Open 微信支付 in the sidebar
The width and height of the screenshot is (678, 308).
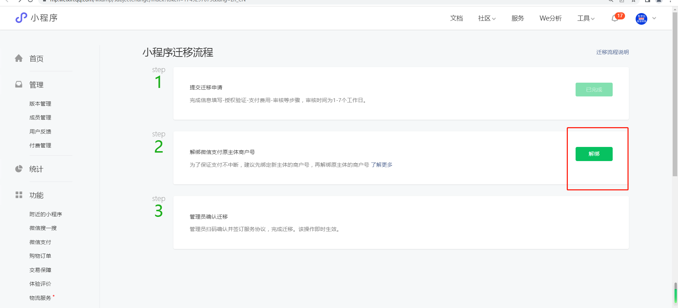click(40, 242)
